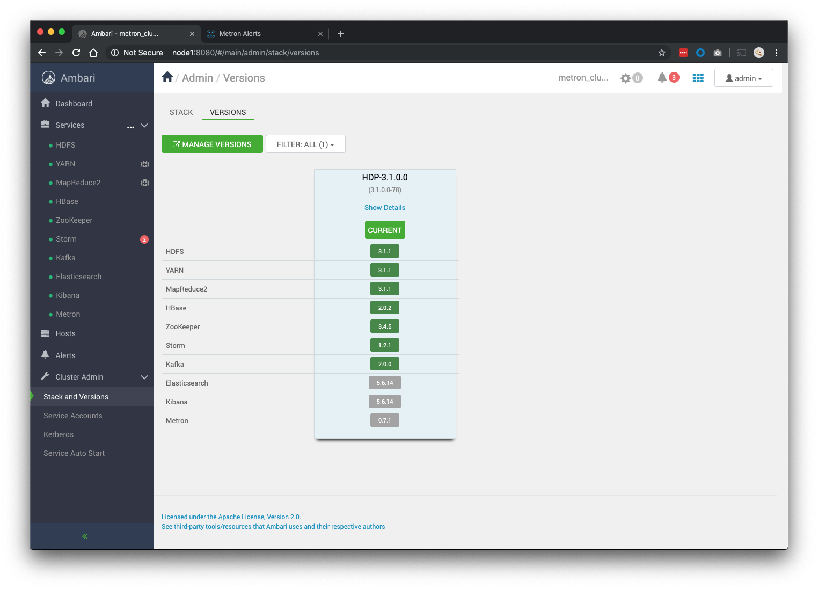The image size is (818, 589).
Task: Click the browser home button
Action: [93, 53]
